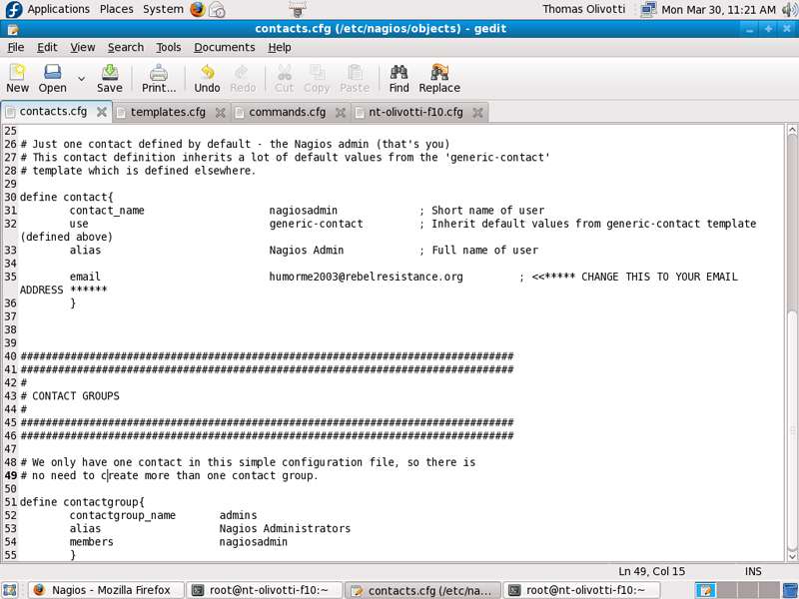The image size is (799, 599).
Task: Click the gedit title bar icon
Action: click(x=12, y=29)
